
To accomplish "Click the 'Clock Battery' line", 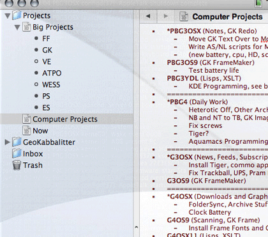I will click(x=210, y=212).
